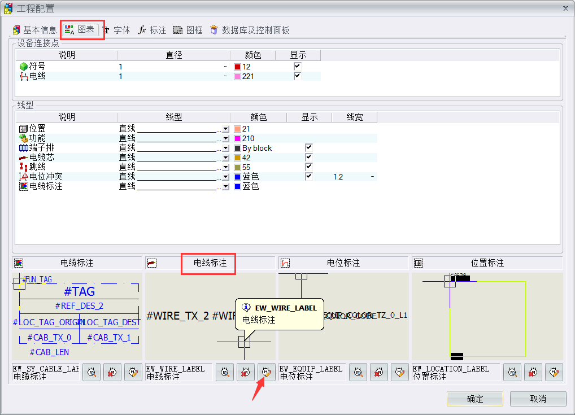The width and height of the screenshot is (575, 415).
Task: Toggle display checkbox for 符号 row
Action: tap(298, 67)
